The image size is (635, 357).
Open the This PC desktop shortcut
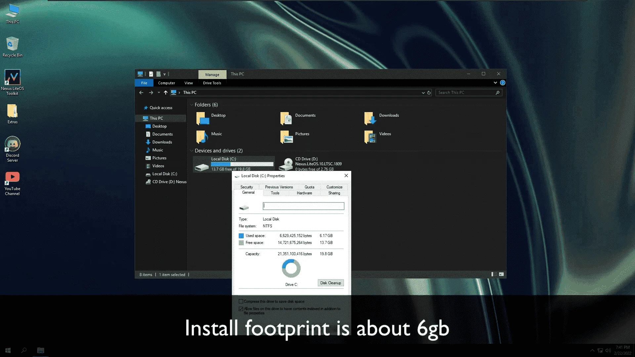tap(13, 14)
